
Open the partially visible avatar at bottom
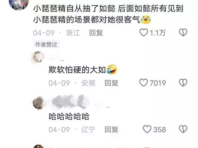pos(38,146)
